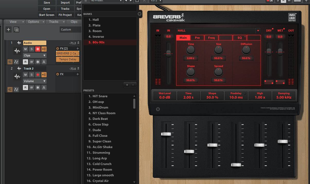
Task: Click the Predelay parameter box
Action: [x=236, y=95]
